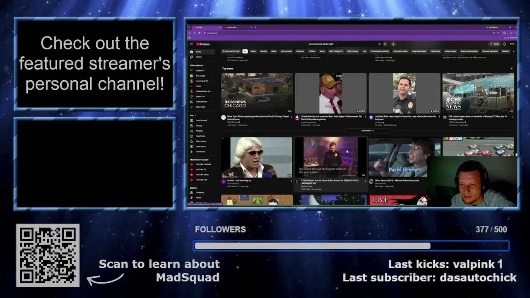The height and width of the screenshot is (298, 530).
Task: Open the YouTube notifications bell
Action: pyautogui.click(x=504, y=44)
